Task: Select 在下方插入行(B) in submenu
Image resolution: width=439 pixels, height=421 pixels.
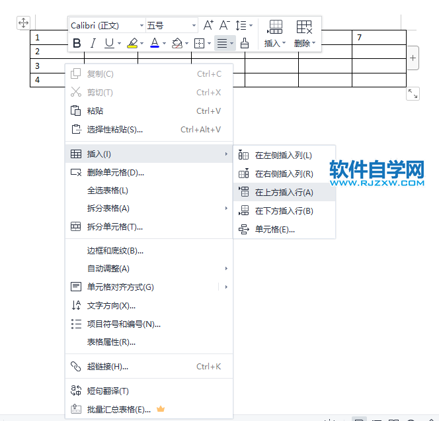Action: [x=284, y=210]
